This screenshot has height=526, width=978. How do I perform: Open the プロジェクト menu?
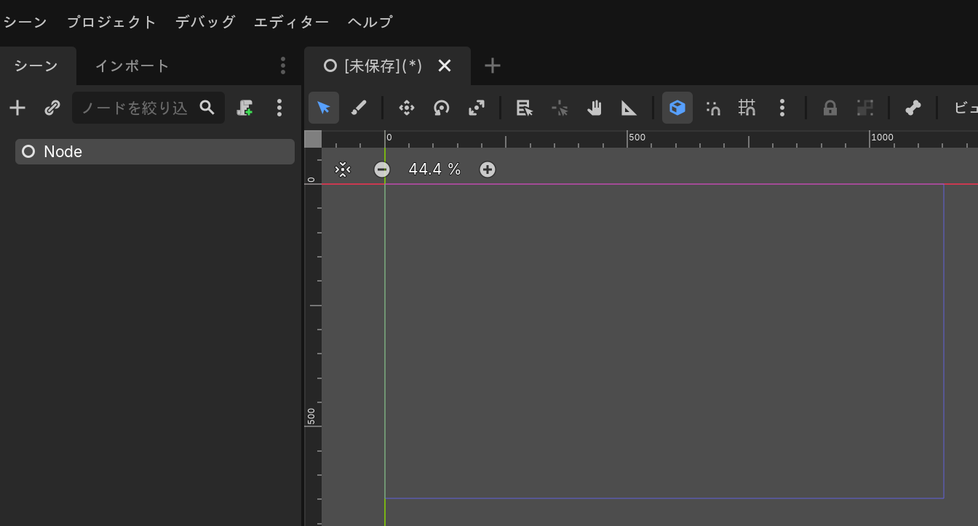click(111, 22)
